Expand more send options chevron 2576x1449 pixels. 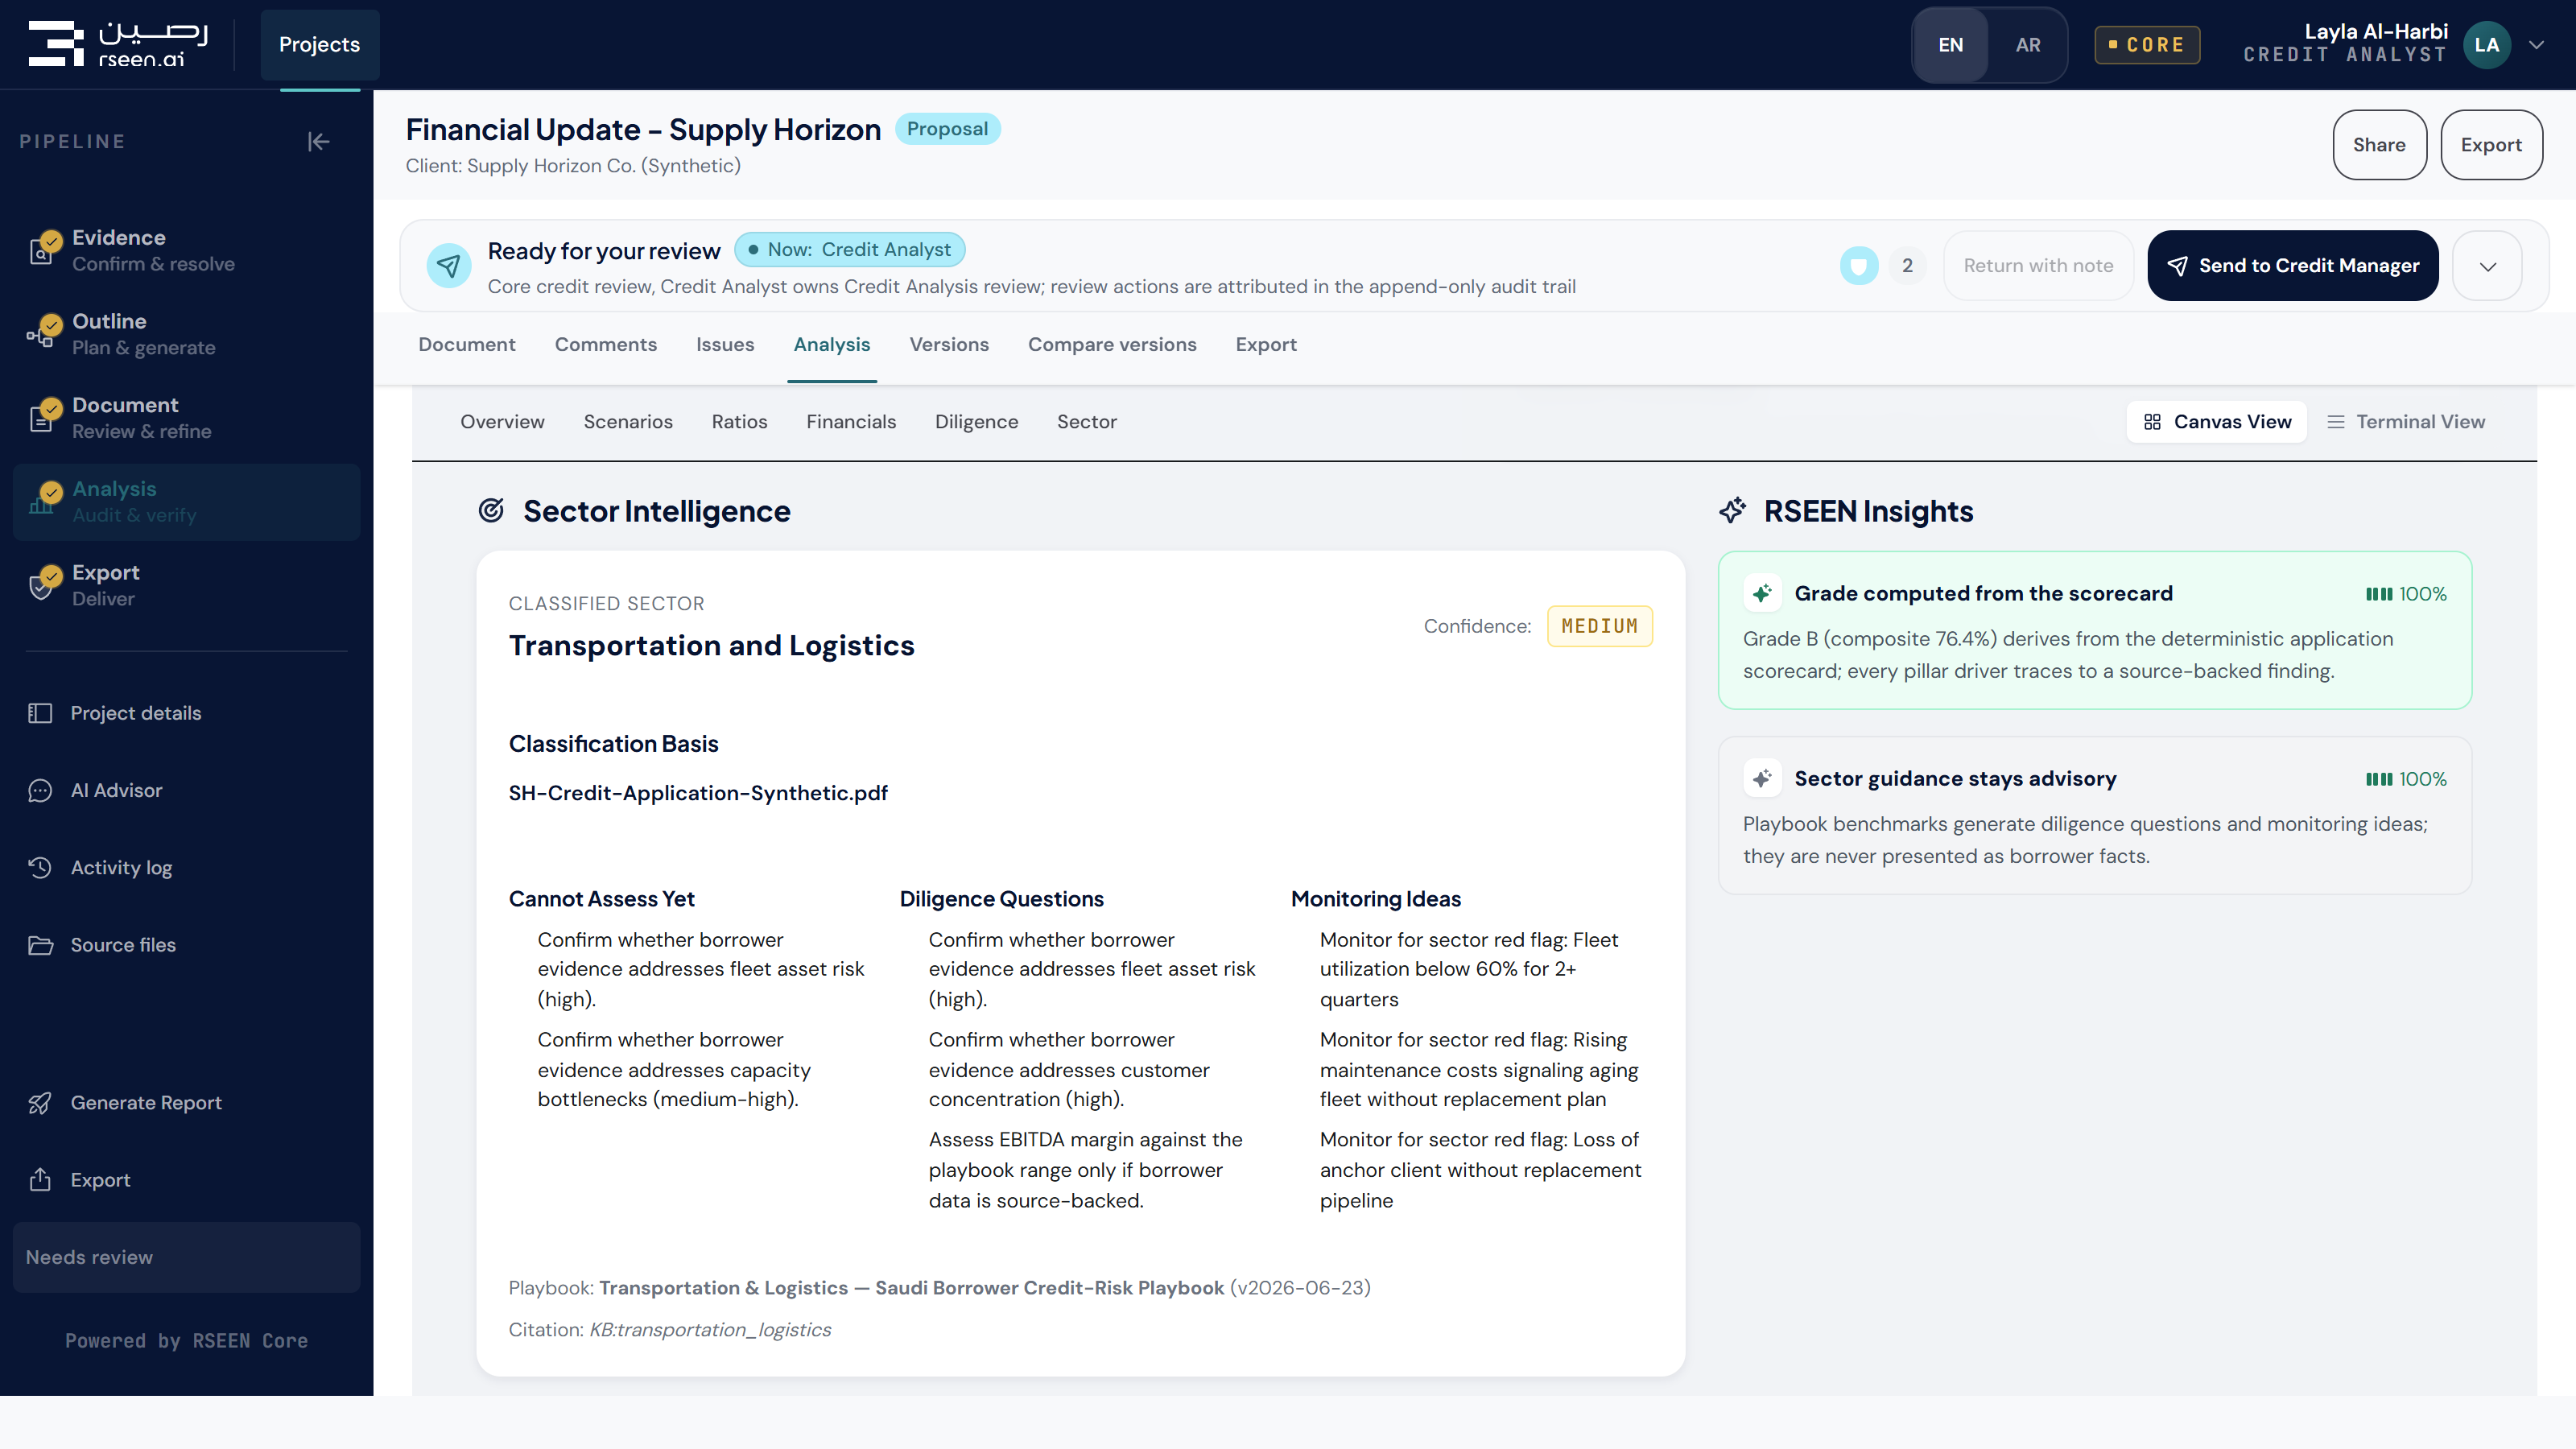point(2487,266)
